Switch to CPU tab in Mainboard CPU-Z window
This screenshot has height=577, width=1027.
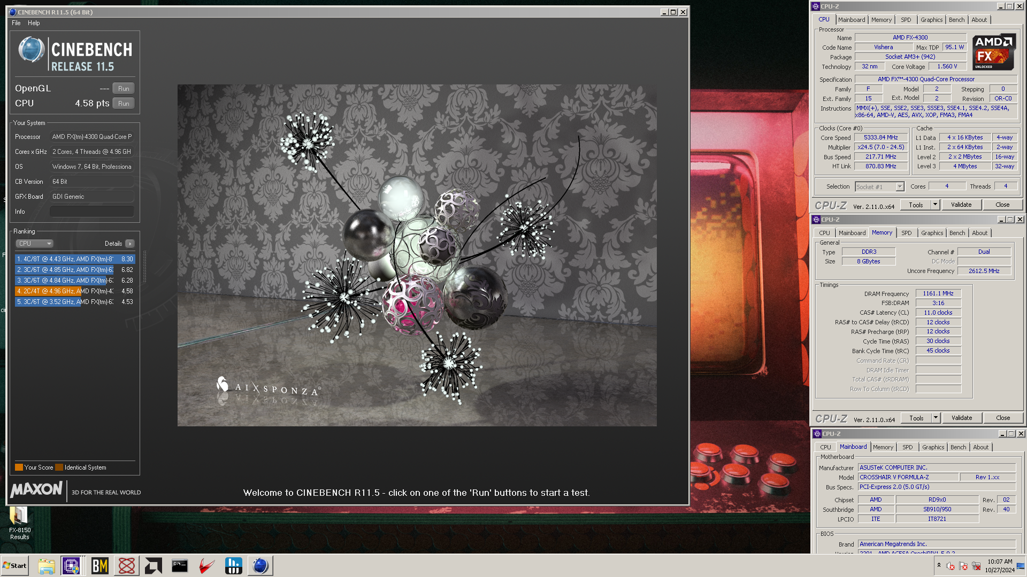pyautogui.click(x=826, y=447)
